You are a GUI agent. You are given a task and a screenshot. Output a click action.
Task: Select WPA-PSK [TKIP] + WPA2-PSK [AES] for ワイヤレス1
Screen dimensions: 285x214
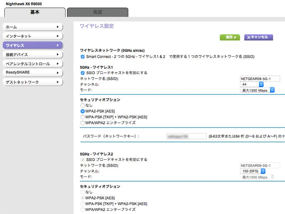83,117
